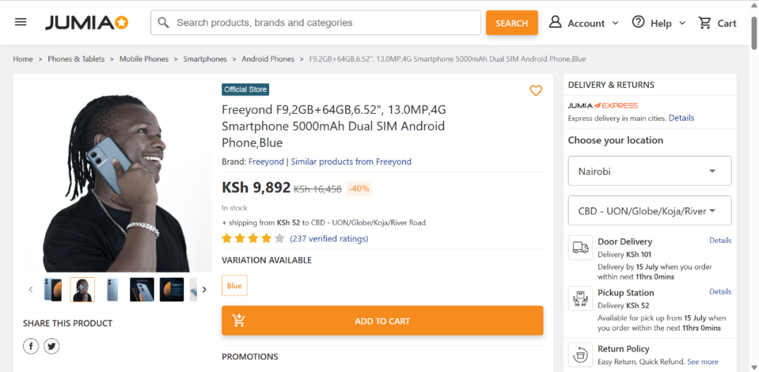Screen dimensions: 759x372
Task: Expand the Account dropdown
Action: (584, 23)
